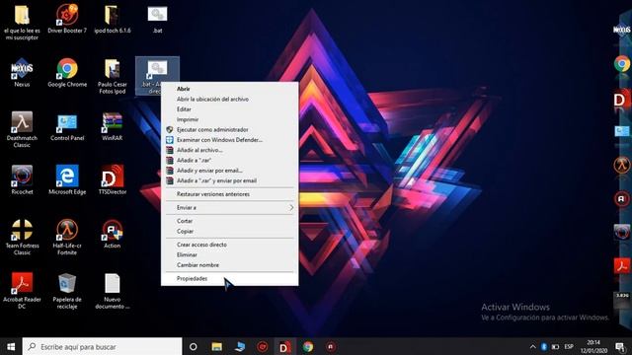Image resolution: width=632 pixels, height=355 pixels.
Task: Choose 'Añadir a ".rar" y enviar por email'
Action: (230, 180)
